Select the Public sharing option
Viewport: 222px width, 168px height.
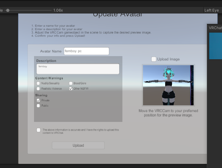(38, 106)
